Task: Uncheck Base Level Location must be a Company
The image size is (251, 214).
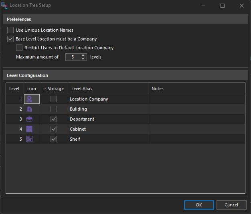Action: pos(10,39)
